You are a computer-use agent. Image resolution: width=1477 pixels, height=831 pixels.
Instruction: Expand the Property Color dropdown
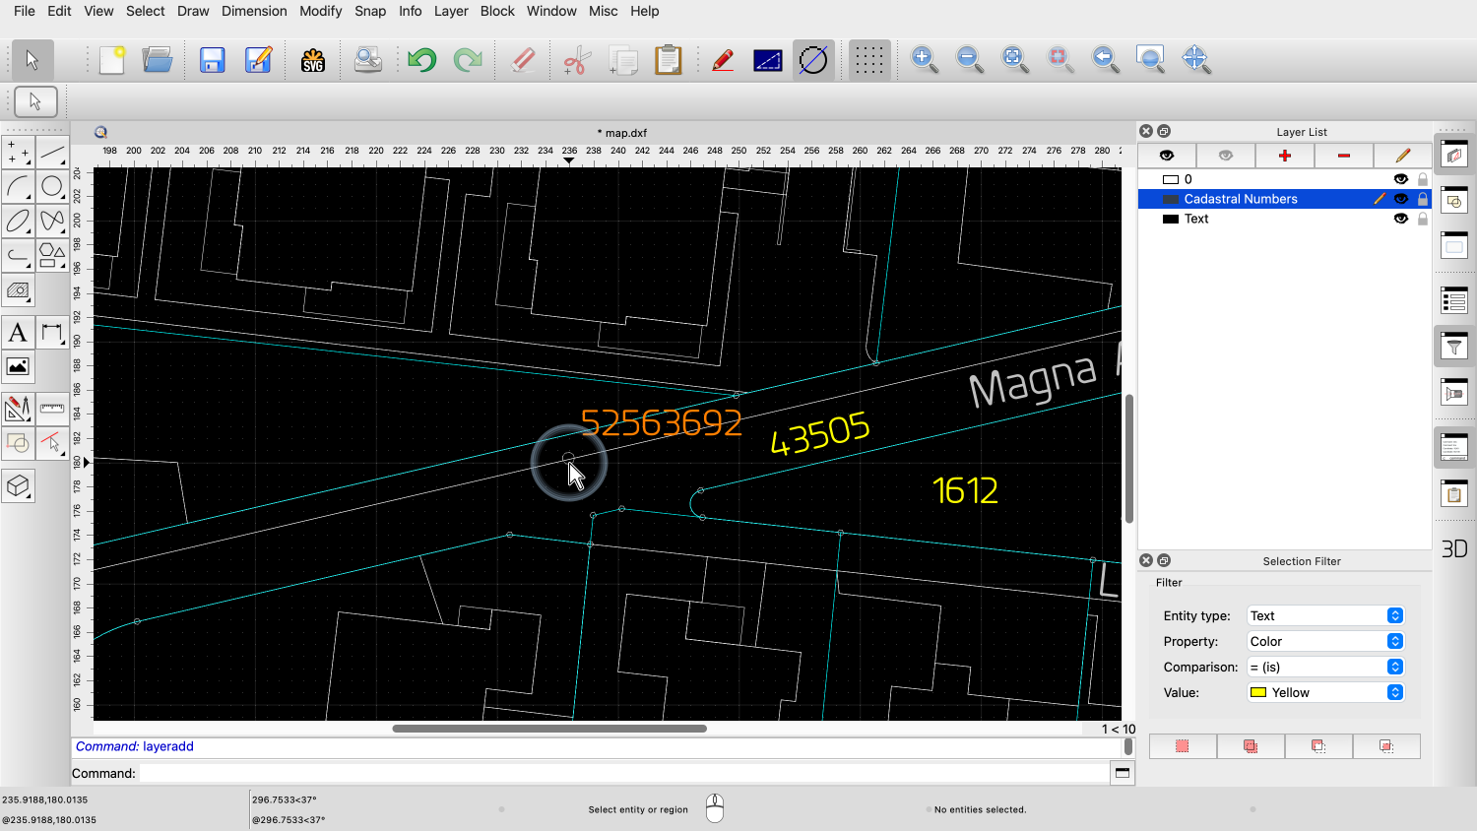pyautogui.click(x=1324, y=641)
